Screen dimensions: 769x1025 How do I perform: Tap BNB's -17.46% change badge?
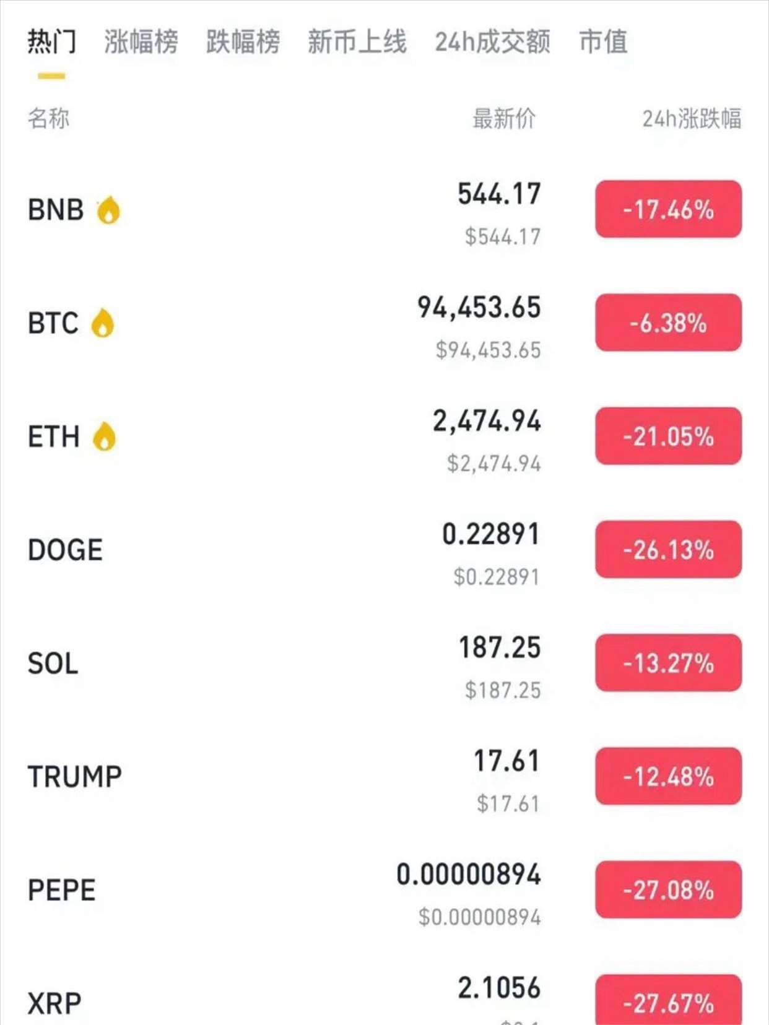668,209
